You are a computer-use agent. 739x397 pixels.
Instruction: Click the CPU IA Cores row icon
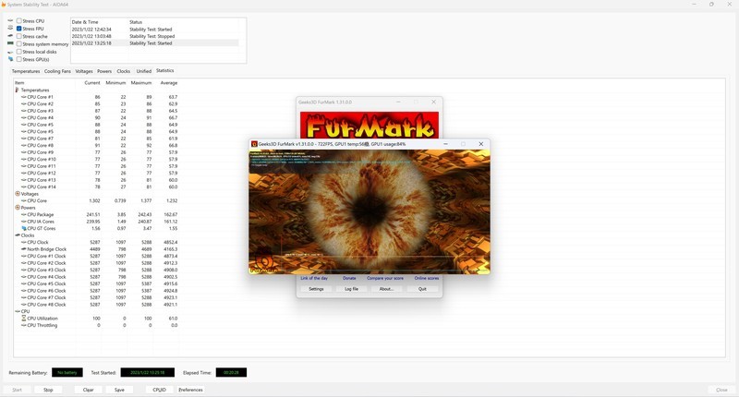coord(24,222)
